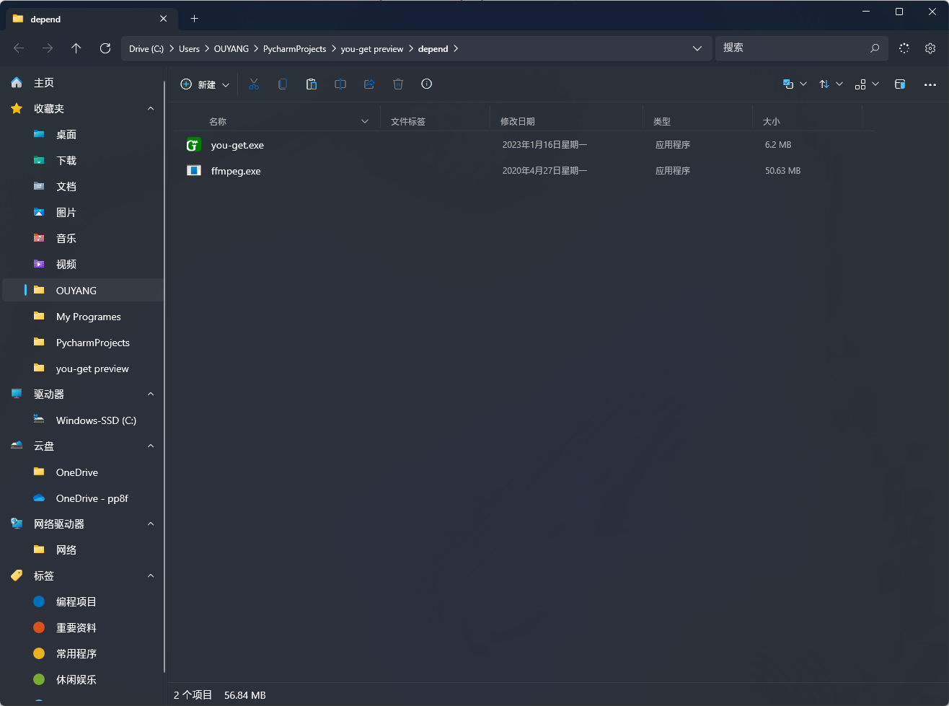949x706 pixels.
Task: Go to 主页 home in sidebar
Action: (84, 83)
